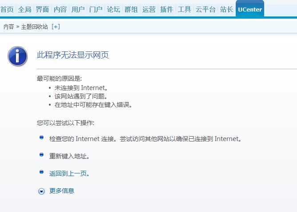Click the 未连接到 Internet reason text
Screen dimensions: 297x212
81,88
